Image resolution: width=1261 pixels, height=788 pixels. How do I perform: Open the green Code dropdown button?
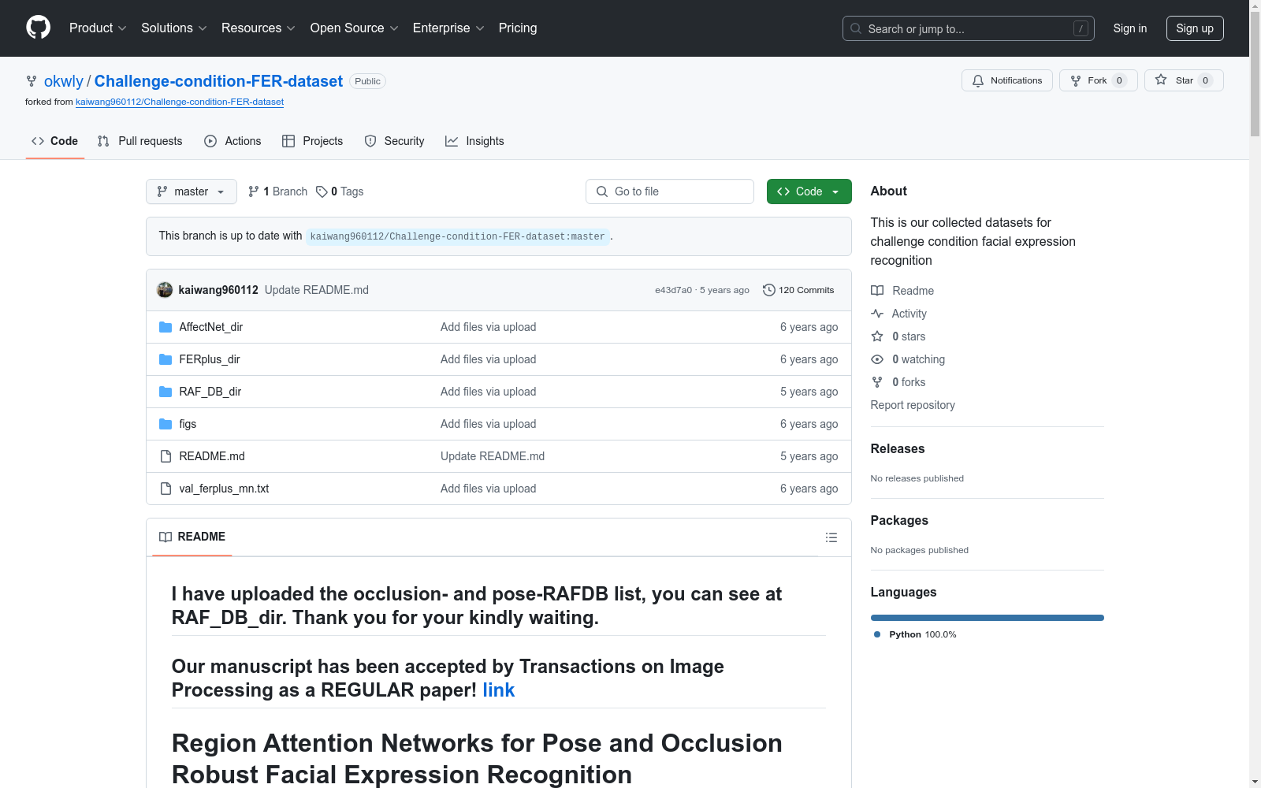pyautogui.click(x=809, y=191)
